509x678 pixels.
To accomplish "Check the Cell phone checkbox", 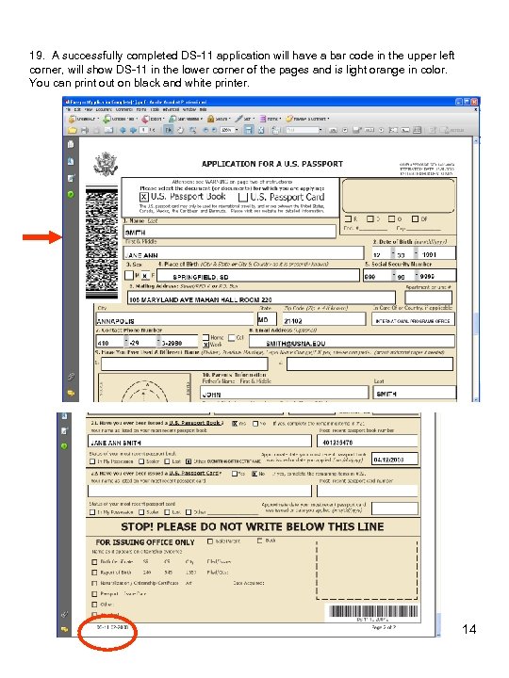I will tap(232, 337).
